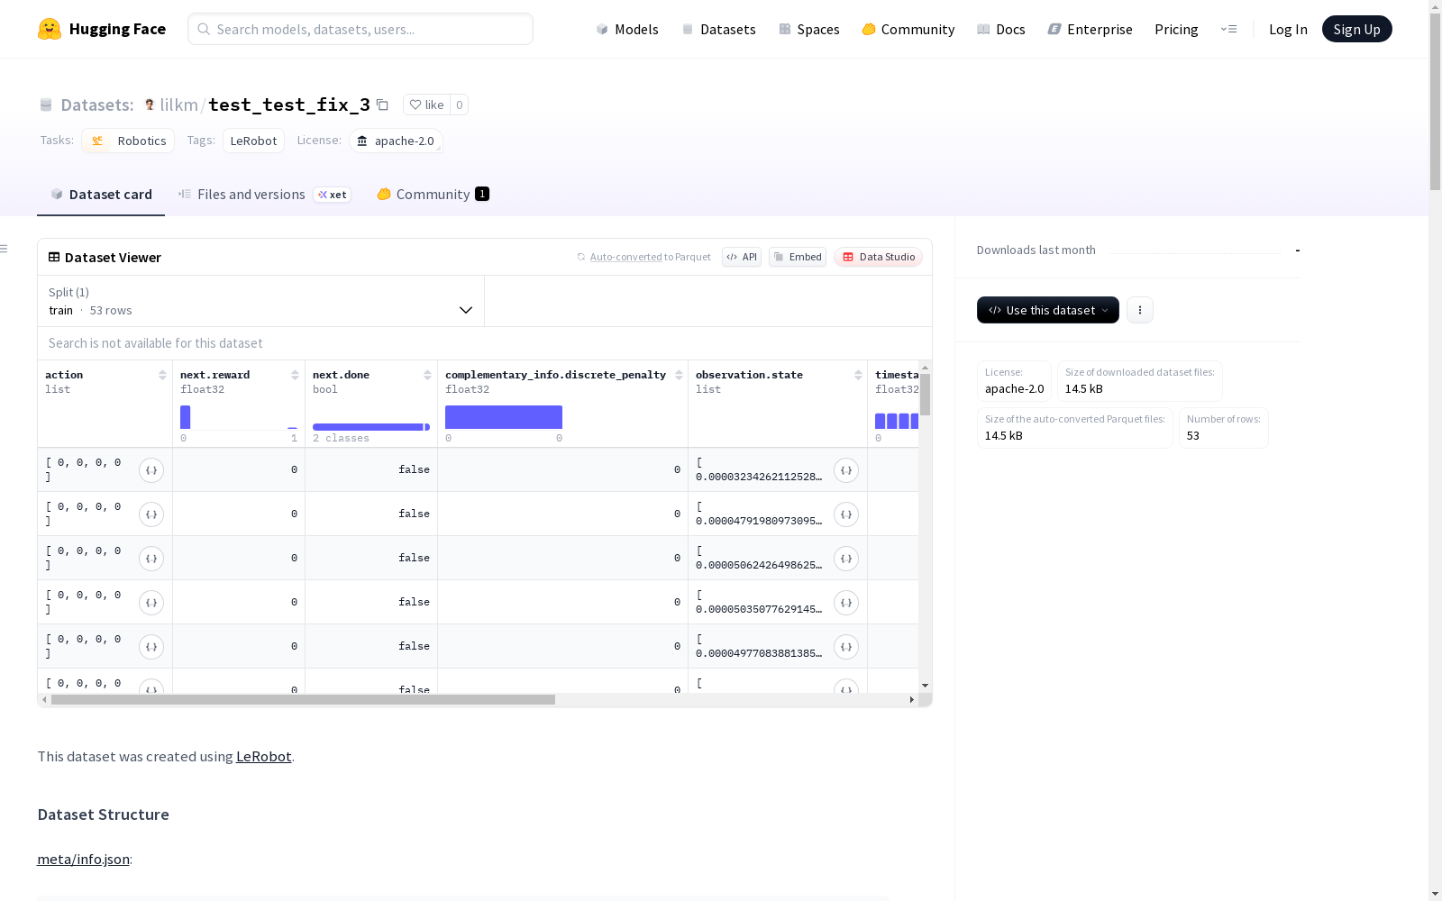The height and width of the screenshot is (901, 1442).
Task: Expand the state cell starting 0.00003234262112528
Action: (x=846, y=470)
